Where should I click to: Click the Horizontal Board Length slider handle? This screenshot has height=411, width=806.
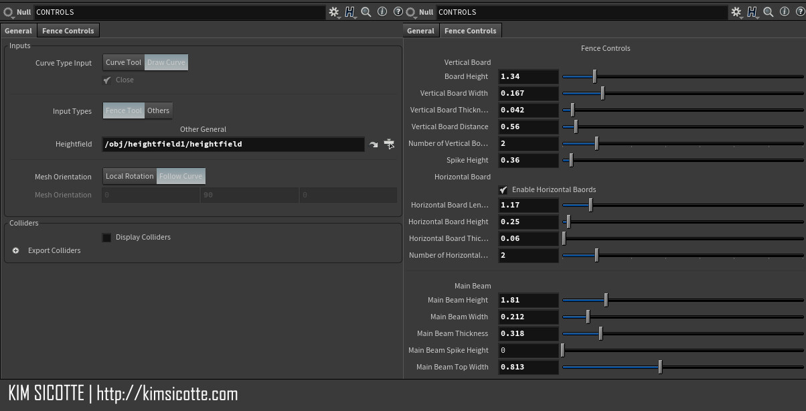click(x=590, y=205)
